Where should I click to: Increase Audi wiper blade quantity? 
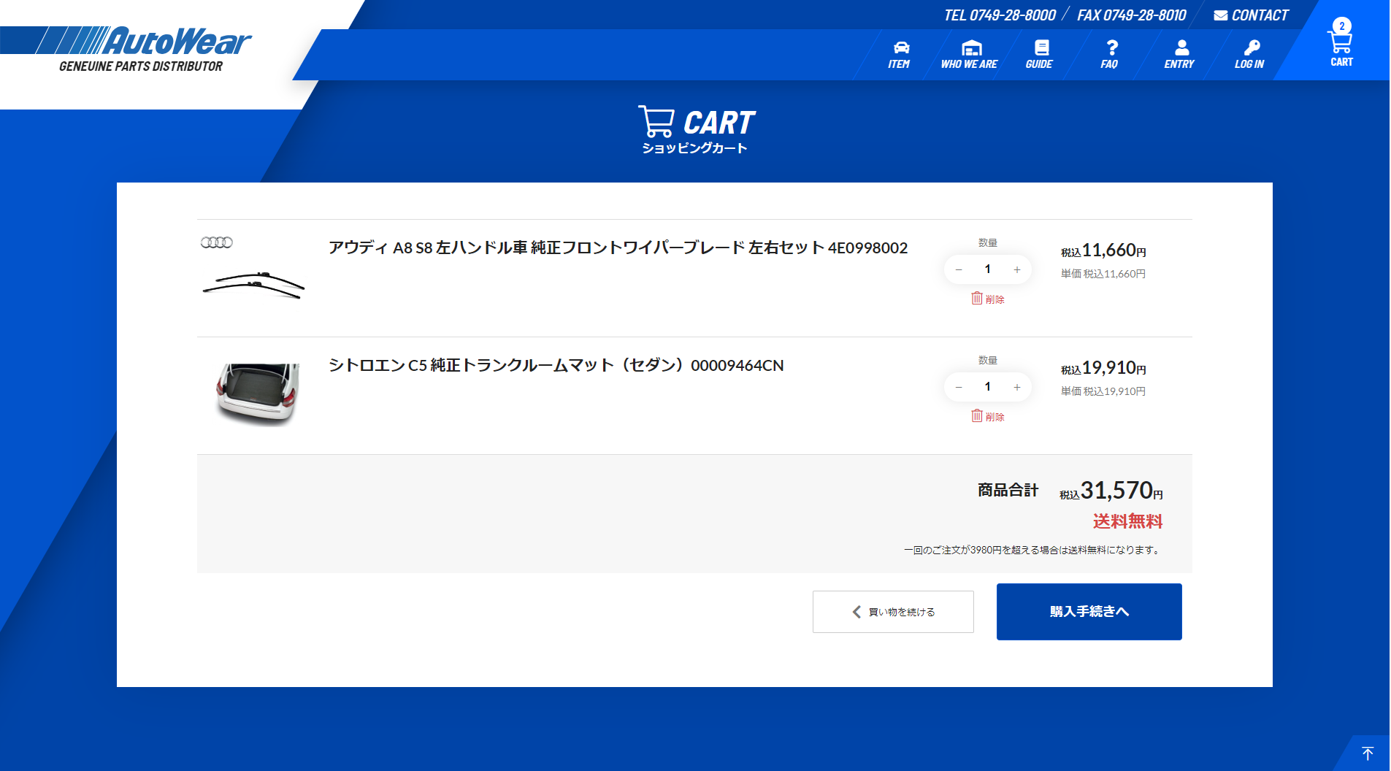point(1017,270)
